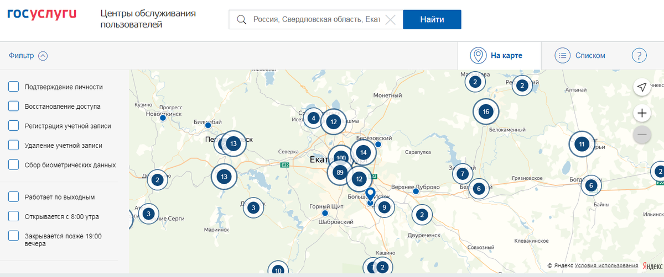Enable the Закрывается позже 19:00 вечера checkbox
This screenshot has width=664, height=277.
point(14,236)
